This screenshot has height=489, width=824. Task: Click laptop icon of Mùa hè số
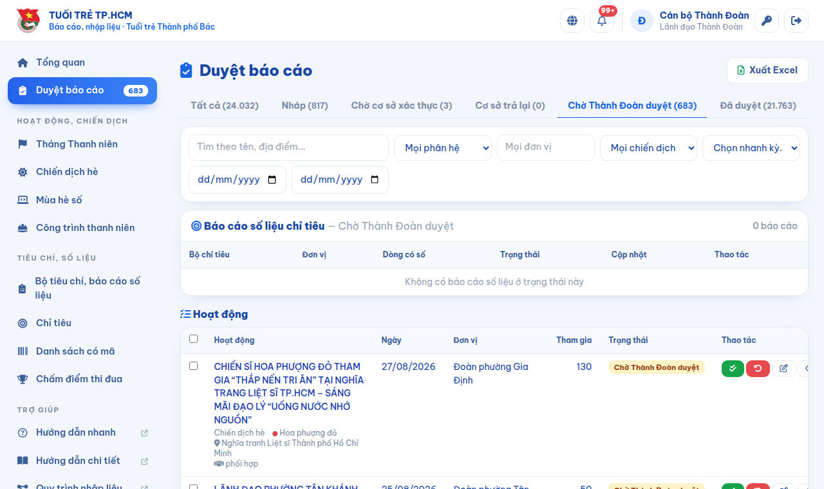tap(23, 200)
